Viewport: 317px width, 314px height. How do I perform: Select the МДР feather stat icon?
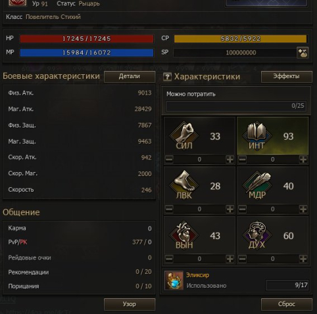[257, 185]
